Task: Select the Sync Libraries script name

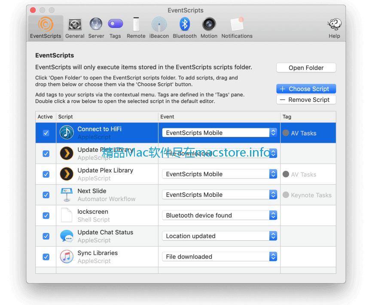Action: (x=98, y=253)
